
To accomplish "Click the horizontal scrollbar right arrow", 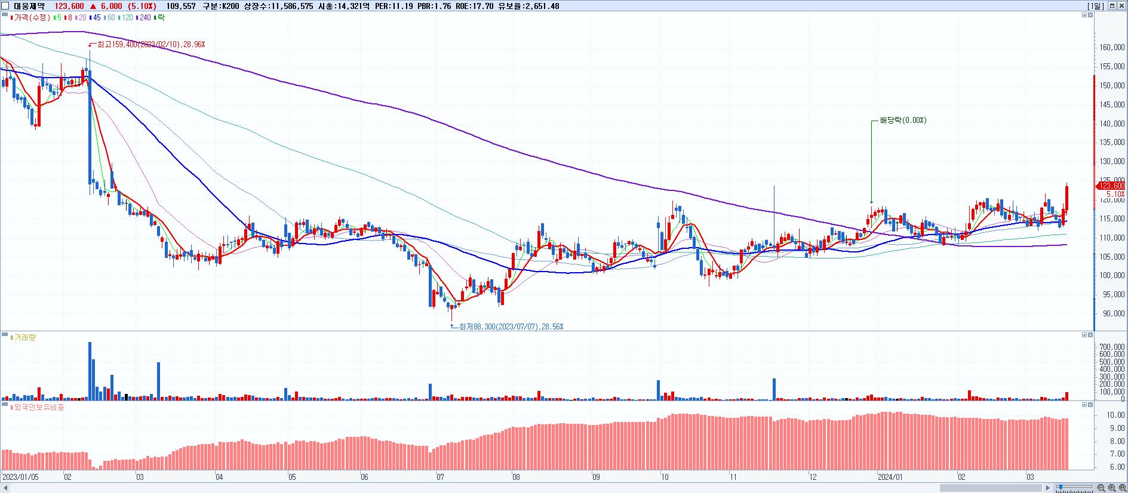I will (1047, 488).
